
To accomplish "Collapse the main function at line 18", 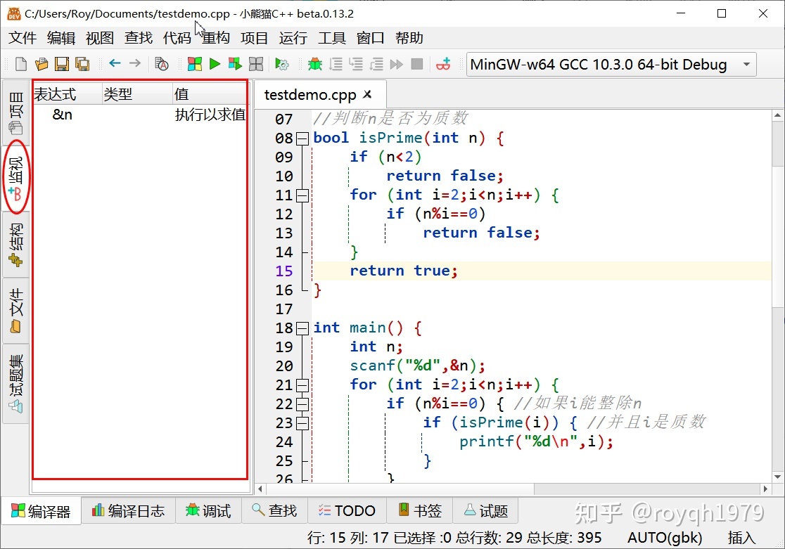I will [302, 328].
